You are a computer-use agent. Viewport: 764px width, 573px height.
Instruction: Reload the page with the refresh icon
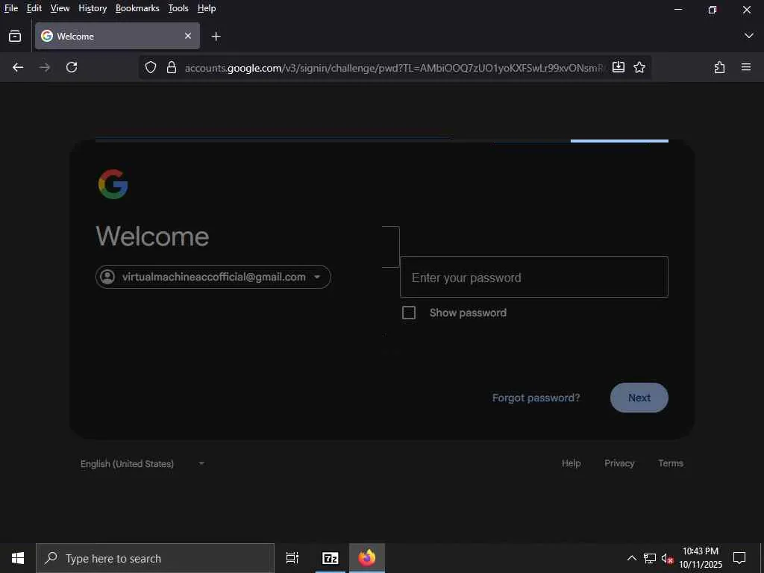(x=72, y=67)
